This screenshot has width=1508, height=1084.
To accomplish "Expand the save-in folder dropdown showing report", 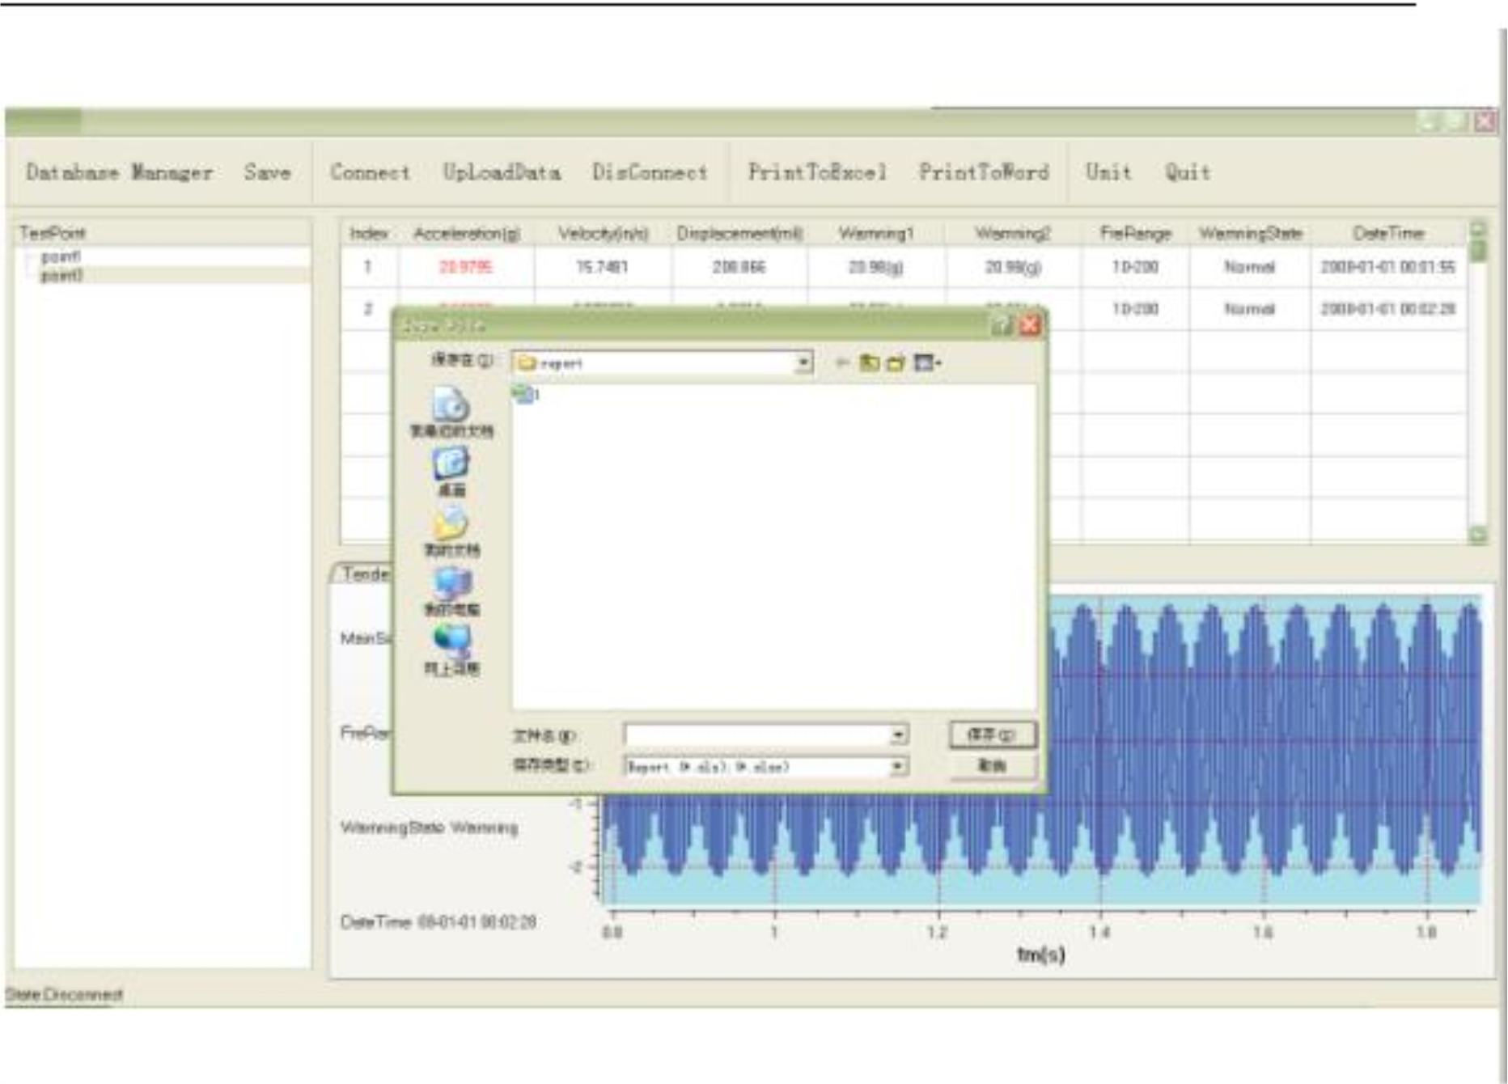I will point(803,363).
